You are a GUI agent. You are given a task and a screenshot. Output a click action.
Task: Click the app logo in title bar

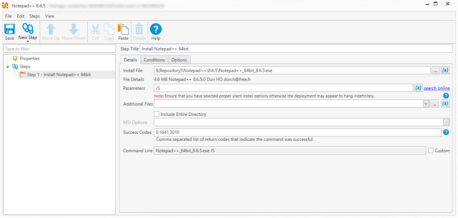click(x=5, y=6)
